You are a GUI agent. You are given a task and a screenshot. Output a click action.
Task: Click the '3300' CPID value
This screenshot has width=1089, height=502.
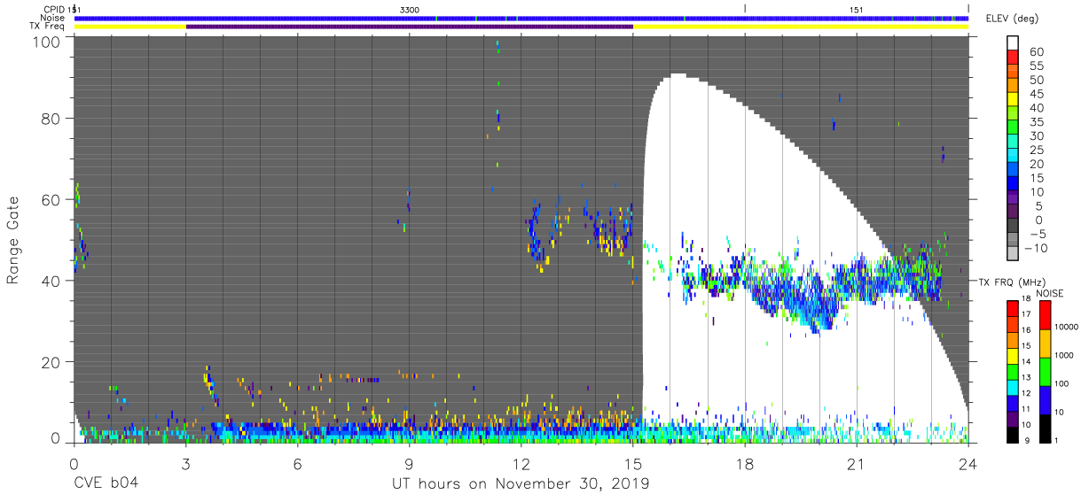coord(410,9)
